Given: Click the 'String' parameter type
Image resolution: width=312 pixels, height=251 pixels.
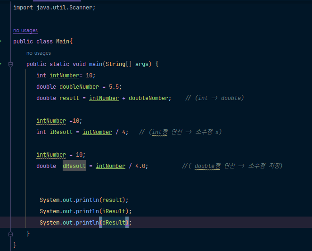Looking at the screenshot, I should pos(115,64).
